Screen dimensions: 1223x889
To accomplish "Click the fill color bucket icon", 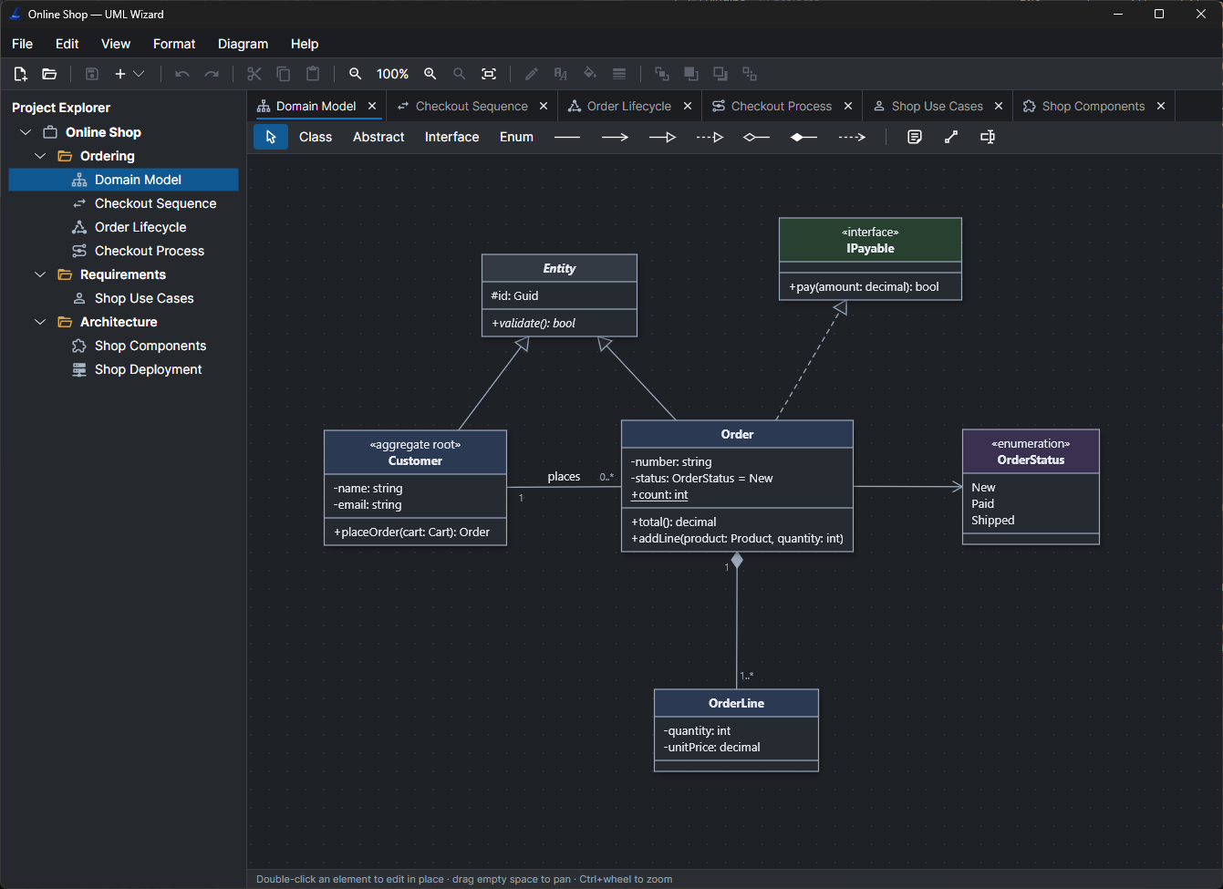I will coord(590,74).
